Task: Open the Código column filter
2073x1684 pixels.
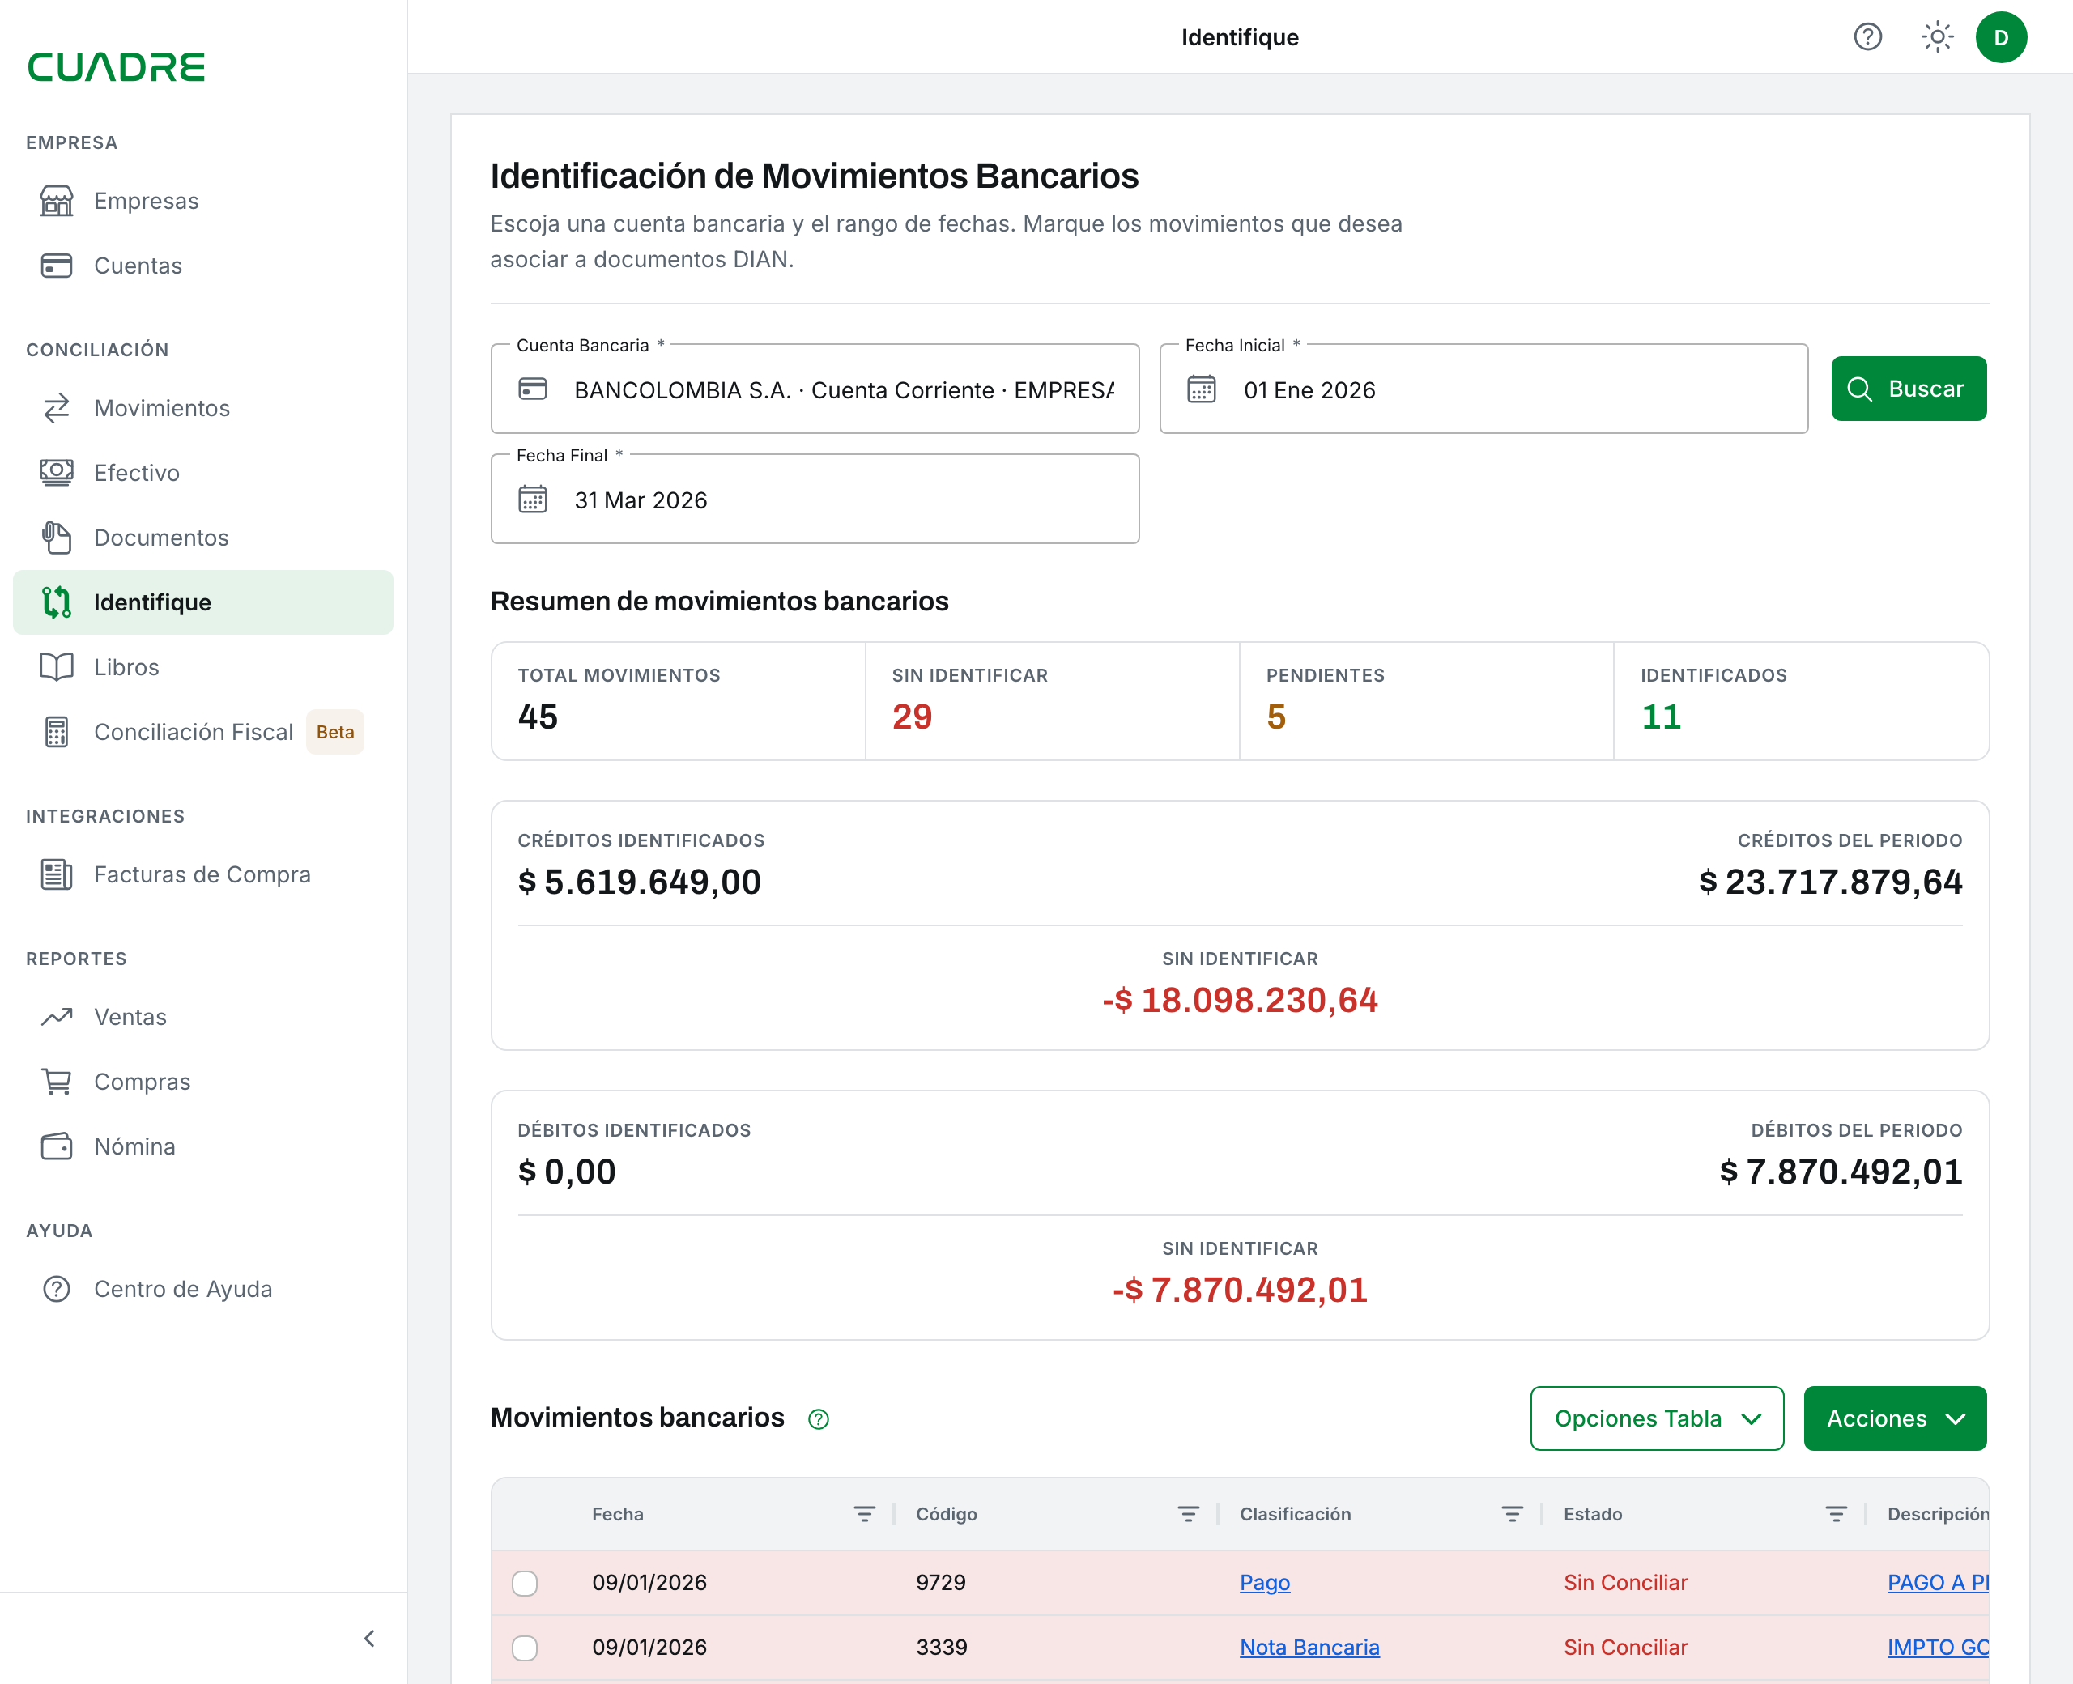Action: (1188, 1514)
